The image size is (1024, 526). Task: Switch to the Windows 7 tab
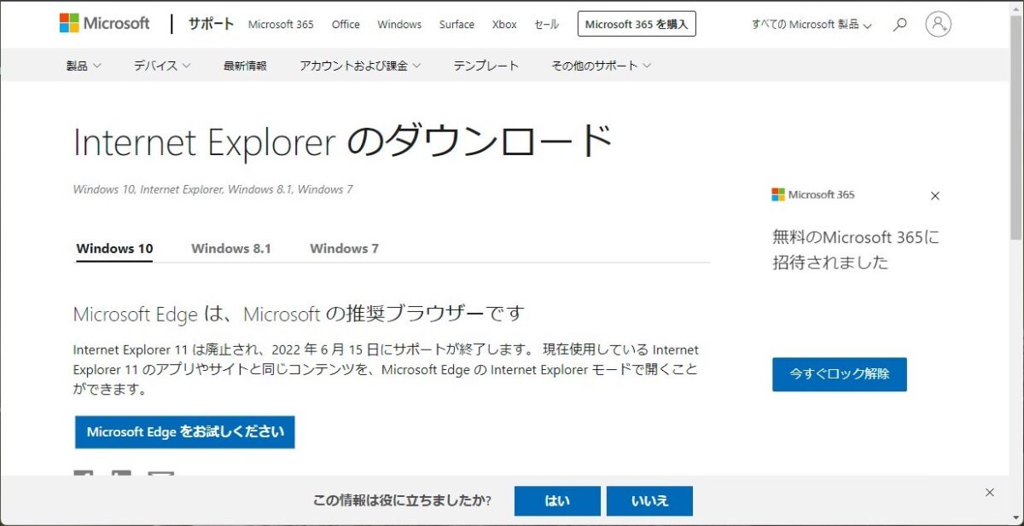pyautogui.click(x=344, y=249)
